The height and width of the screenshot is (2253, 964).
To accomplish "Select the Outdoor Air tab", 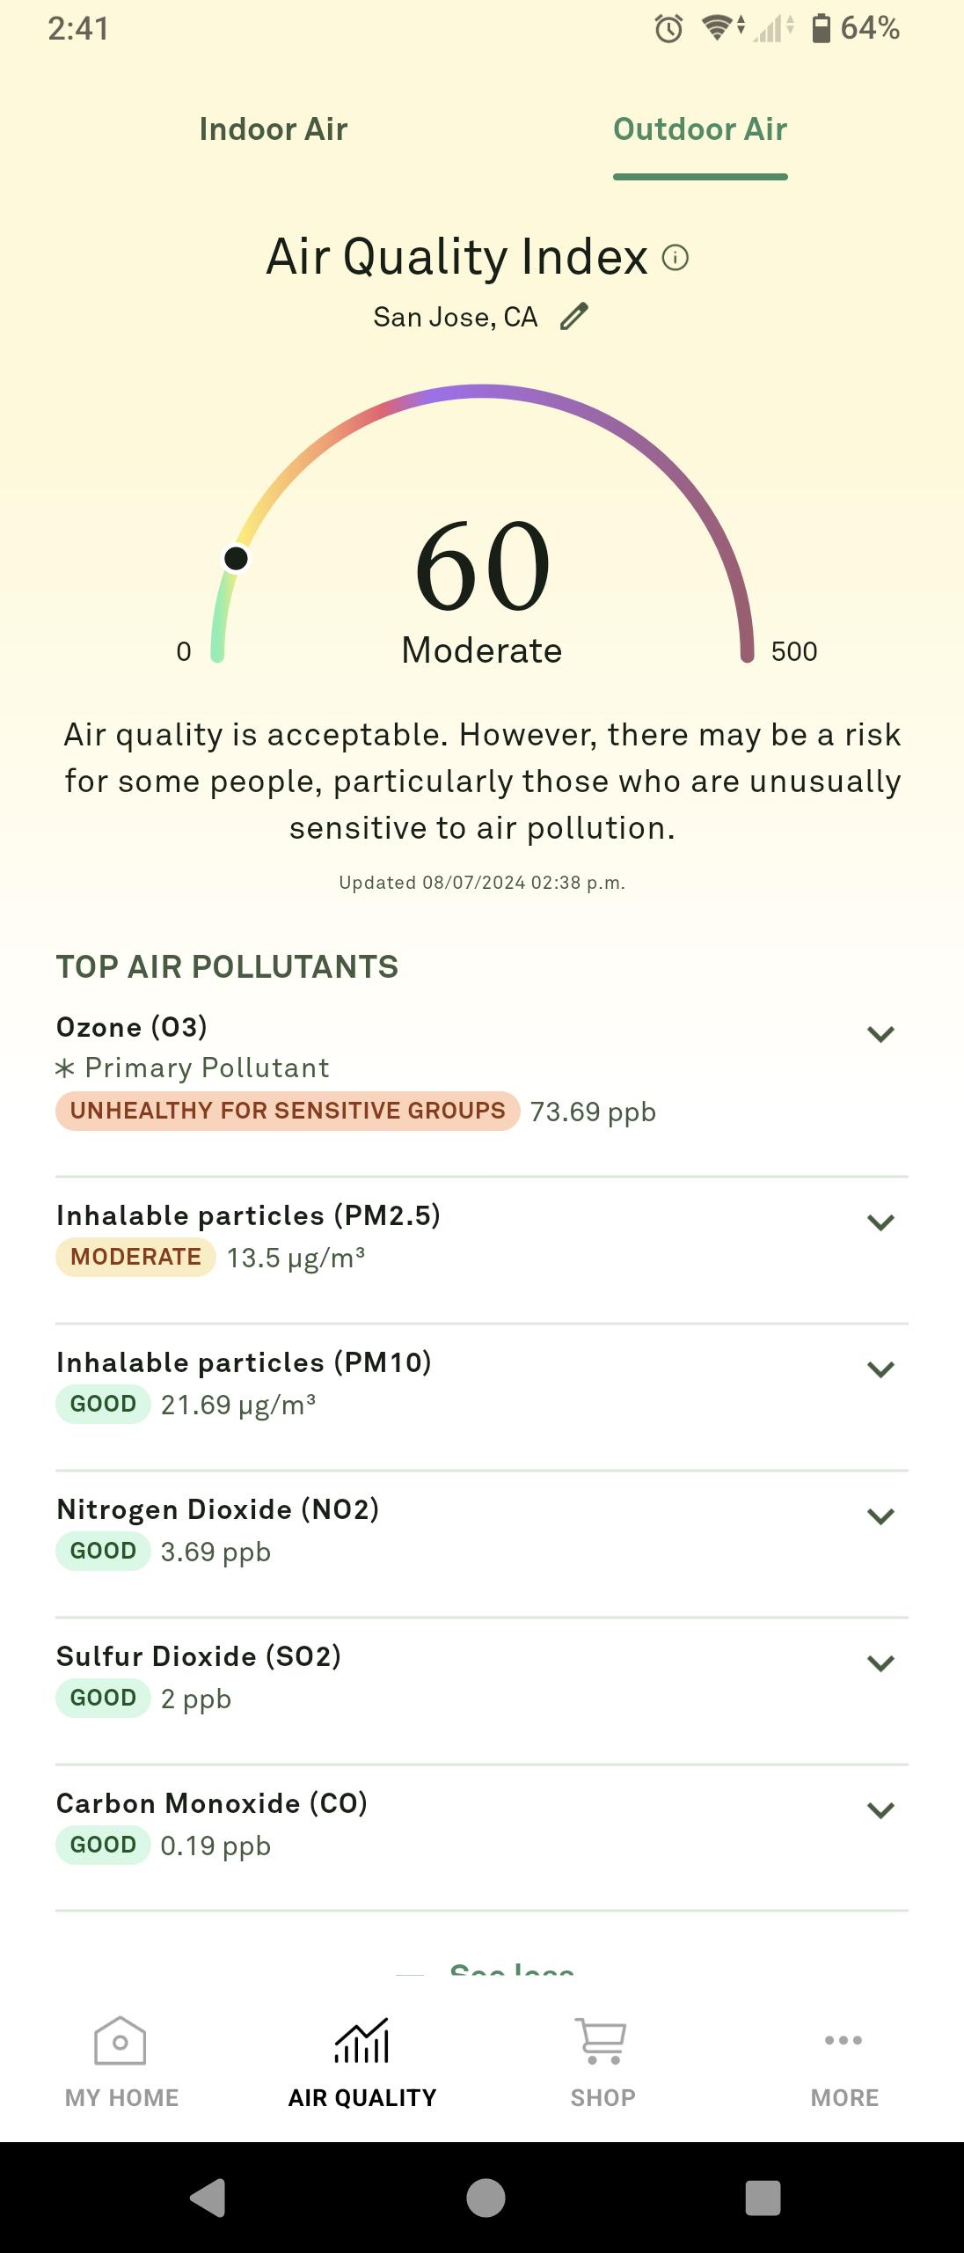I will 700,129.
